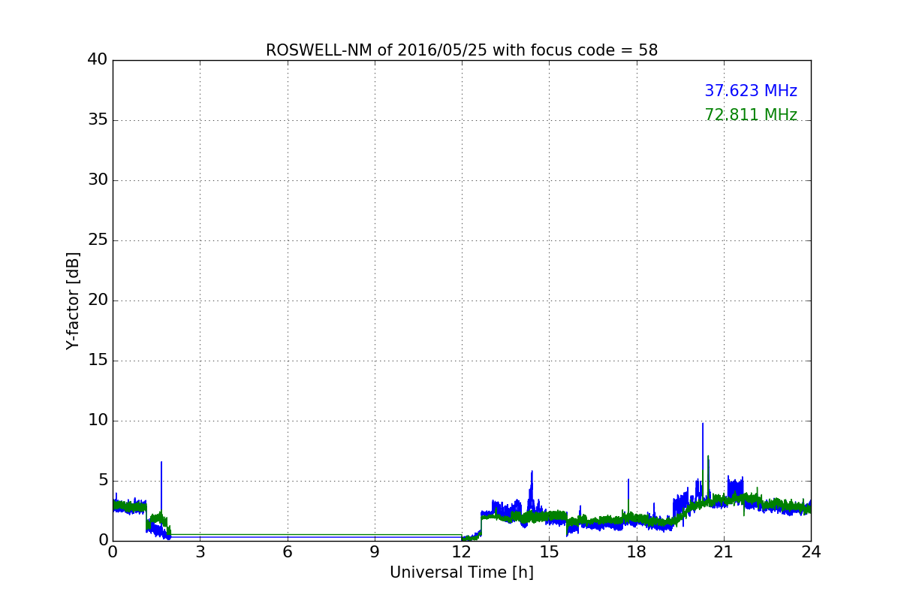901x601 pixels.
Task: Click the x-axis tick label '15'
Action: coord(549,552)
